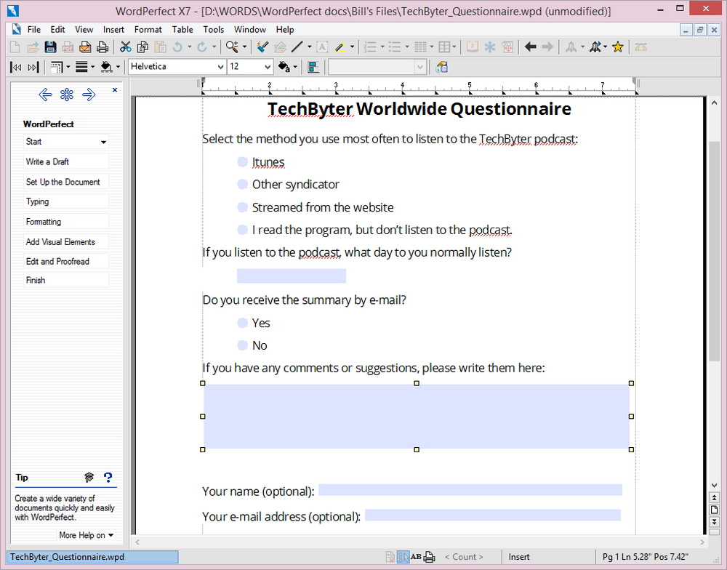
Task: Open the Table menu
Action: (x=182, y=29)
